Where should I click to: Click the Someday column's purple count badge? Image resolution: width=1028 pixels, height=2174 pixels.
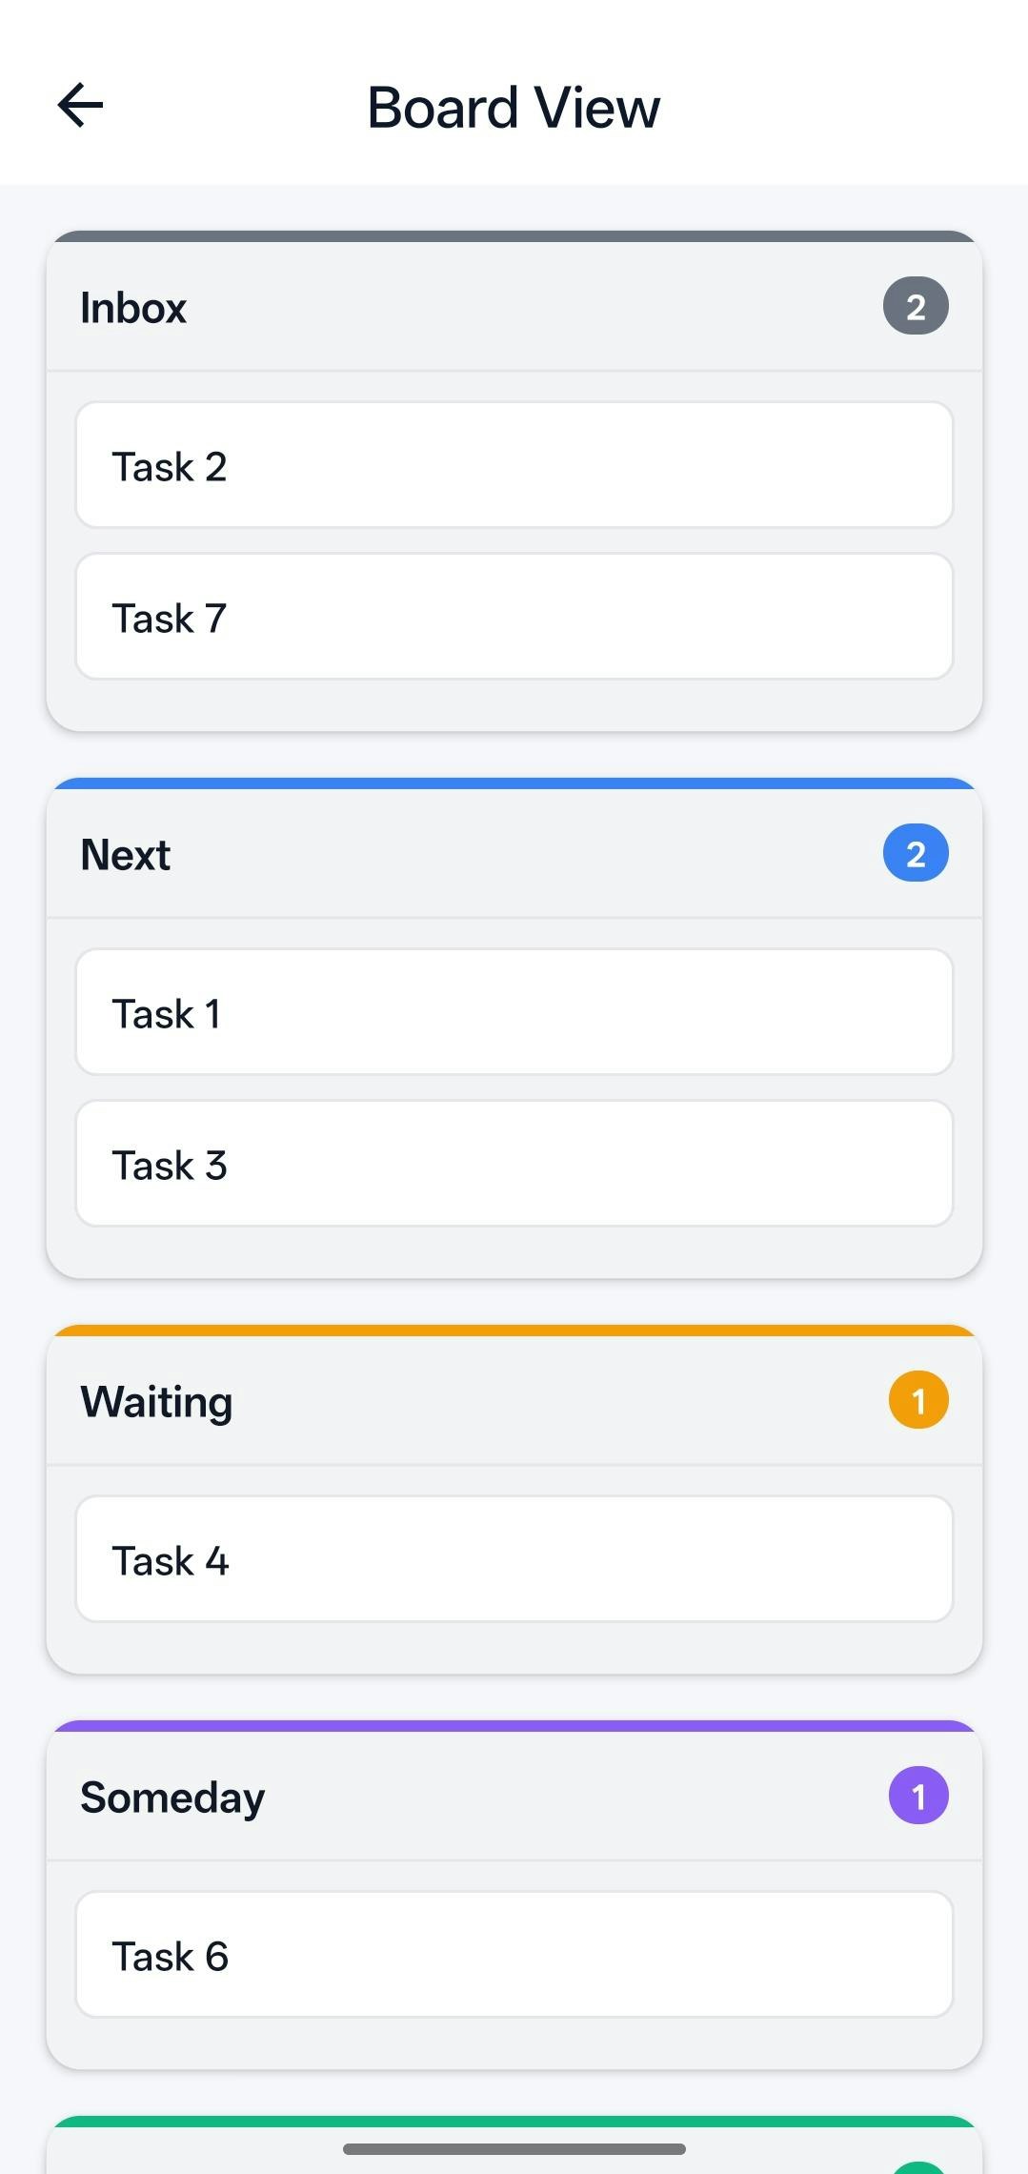(x=917, y=1795)
